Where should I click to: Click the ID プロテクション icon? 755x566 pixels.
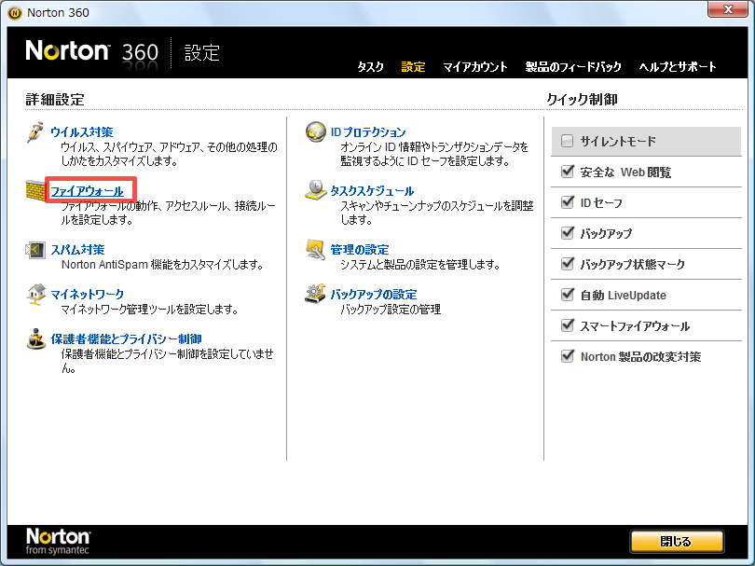click(315, 133)
